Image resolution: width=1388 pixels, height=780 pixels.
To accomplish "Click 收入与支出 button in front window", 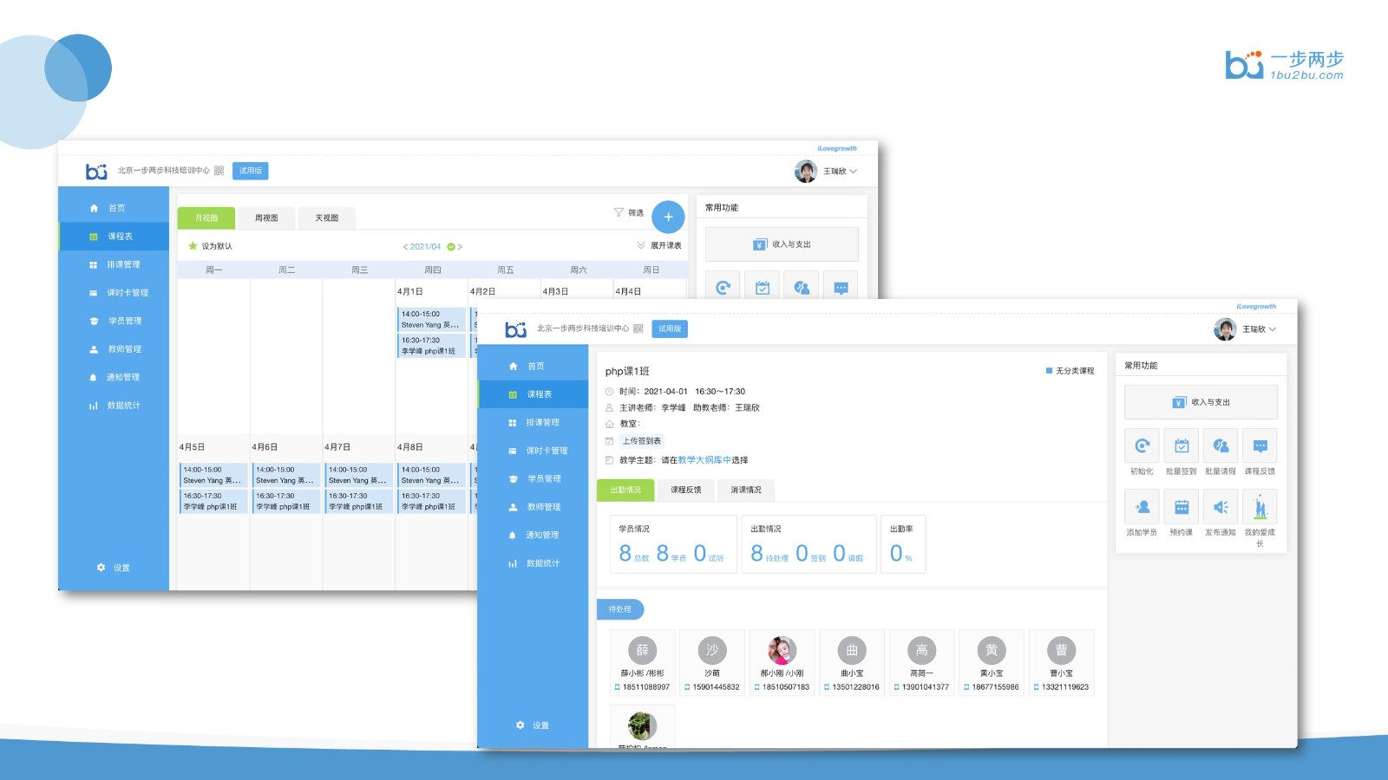I will (x=1201, y=402).
